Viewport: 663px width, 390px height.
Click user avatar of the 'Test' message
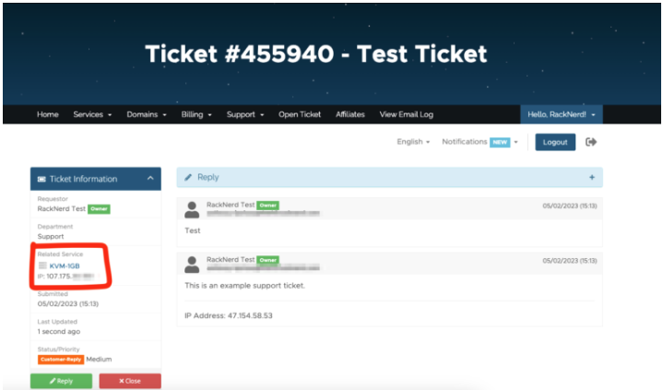pyautogui.click(x=192, y=209)
